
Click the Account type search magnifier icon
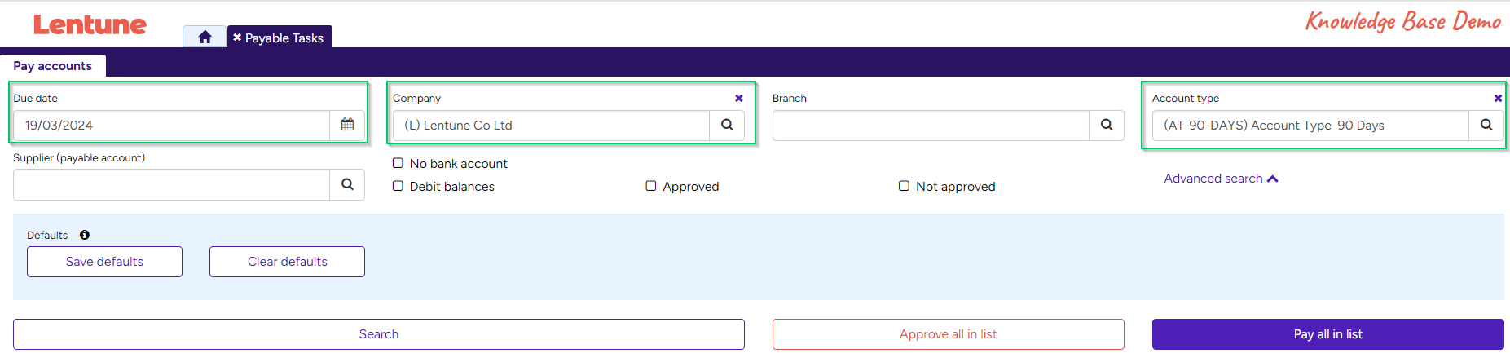1486,126
